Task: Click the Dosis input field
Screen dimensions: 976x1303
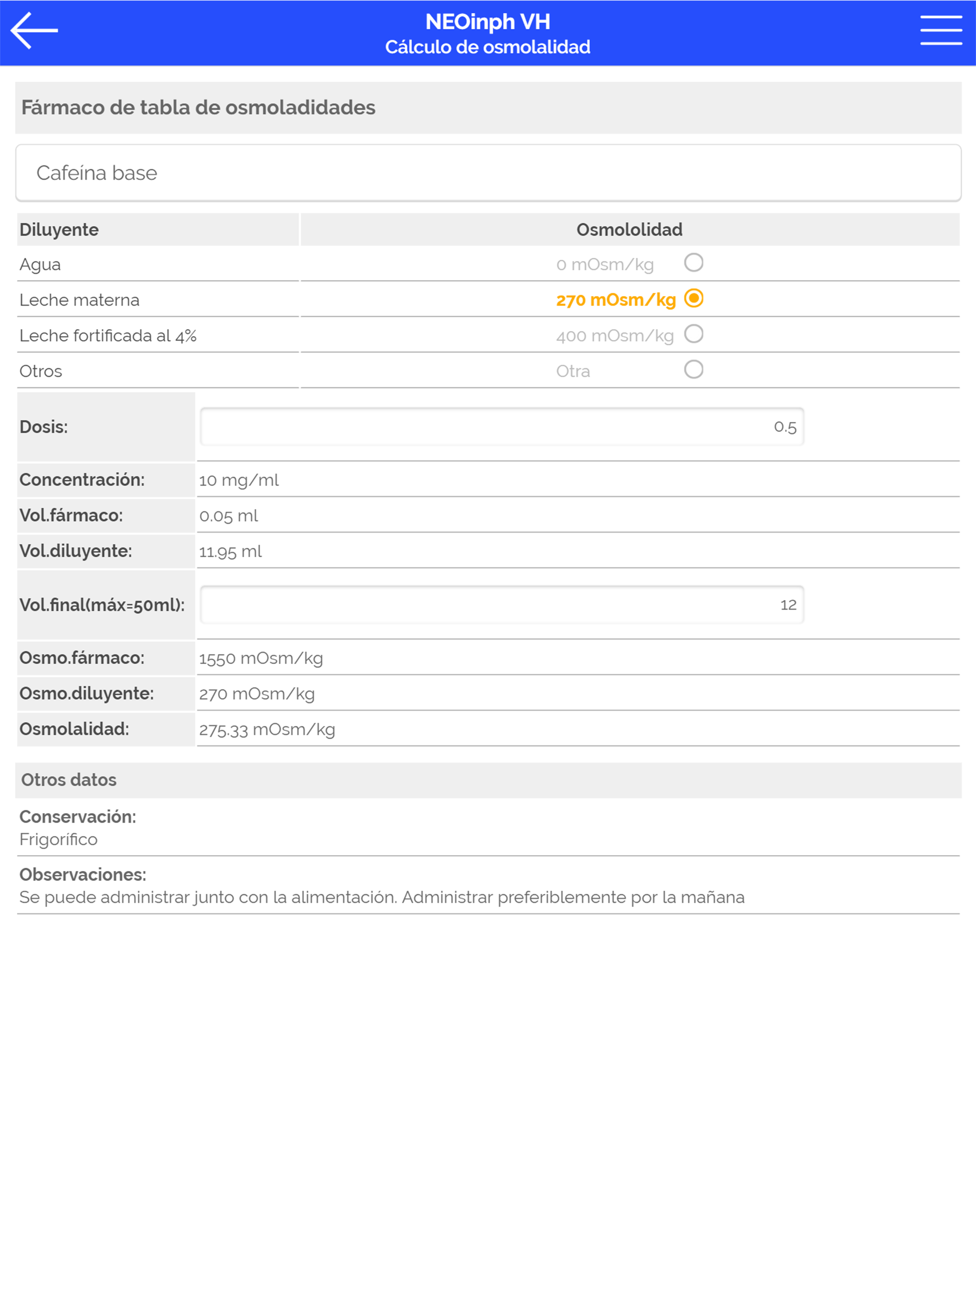Action: [501, 426]
